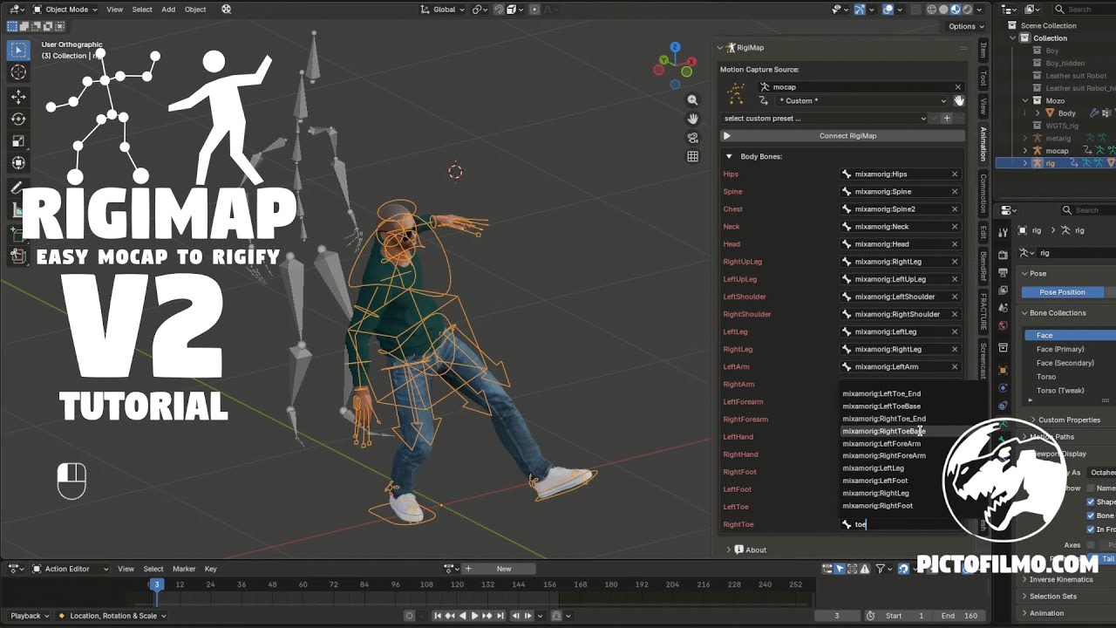The width and height of the screenshot is (1116, 628).
Task: Click the plus icon to add custom preset
Action: click(946, 119)
